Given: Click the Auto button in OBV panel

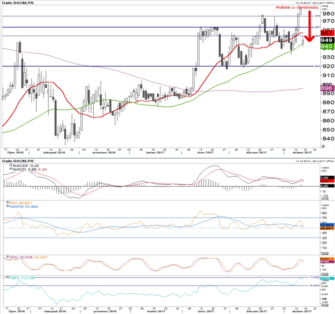Looking at the screenshot, I should point(325,305).
